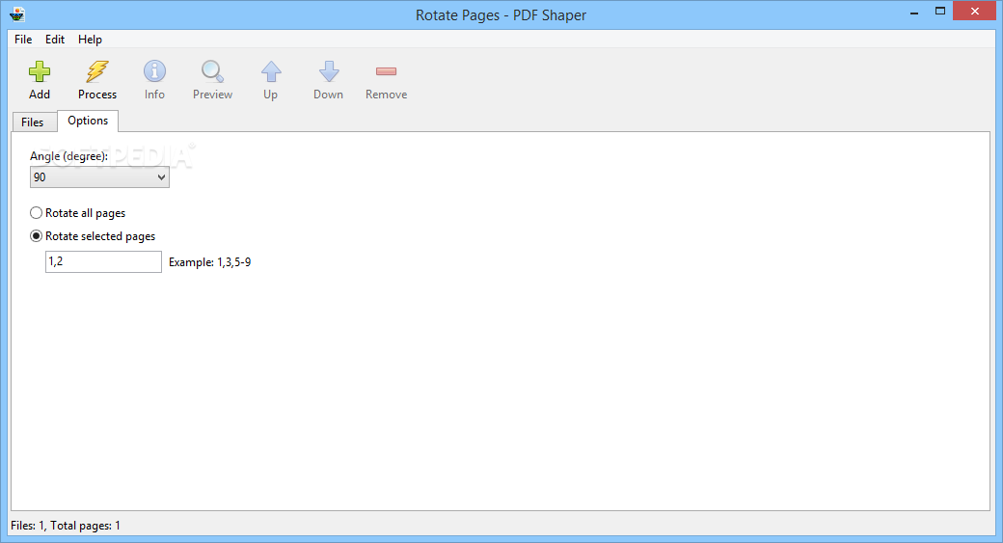The image size is (1003, 543).
Task: Move file Down with arrow icon
Action: click(329, 71)
